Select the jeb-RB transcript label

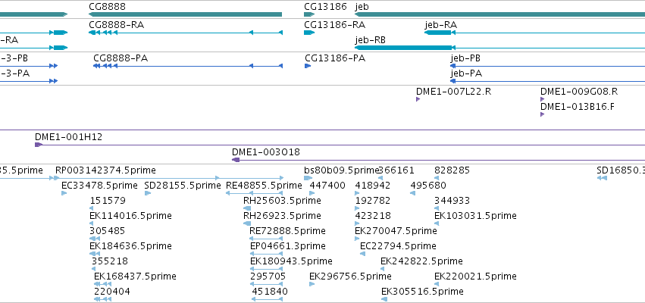pyautogui.click(x=371, y=40)
